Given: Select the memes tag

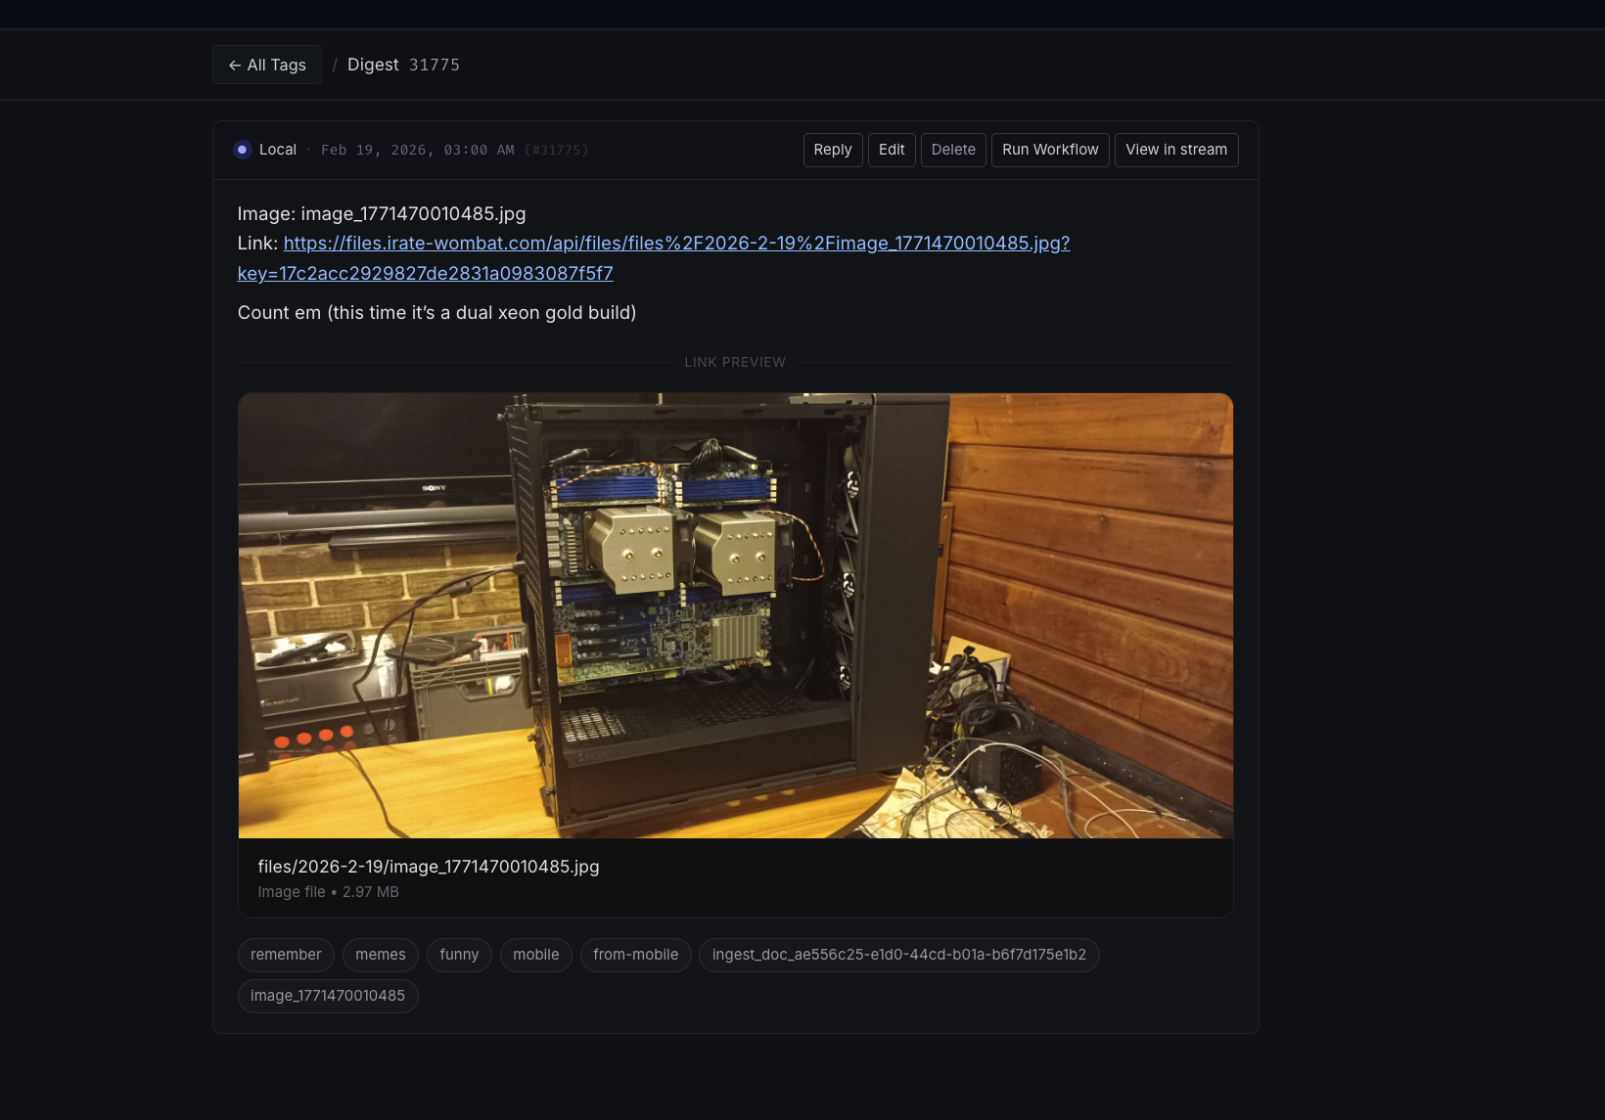Looking at the screenshot, I should click(380, 955).
